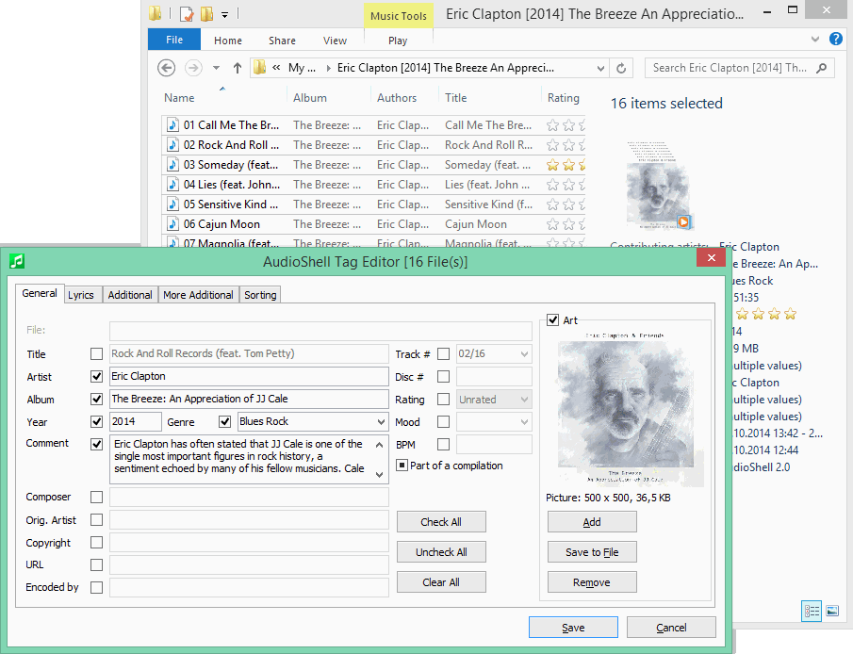
Task: Open the More Additional tab
Action: pos(198,295)
